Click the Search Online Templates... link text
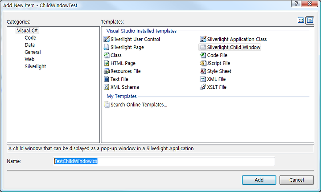Screen dimensions: 321x192 [139, 105]
